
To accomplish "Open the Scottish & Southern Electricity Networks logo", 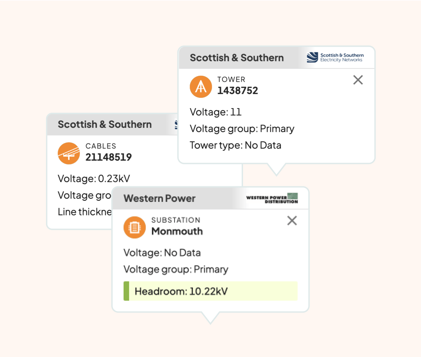I will [x=335, y=57].
